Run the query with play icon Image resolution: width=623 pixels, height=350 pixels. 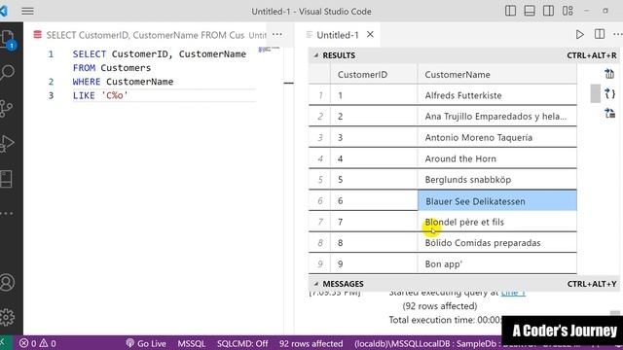[x=580, y=35]
